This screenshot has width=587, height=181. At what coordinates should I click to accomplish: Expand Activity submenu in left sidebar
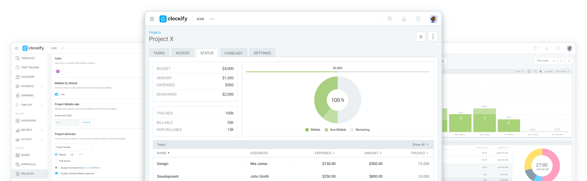point(42,140)
